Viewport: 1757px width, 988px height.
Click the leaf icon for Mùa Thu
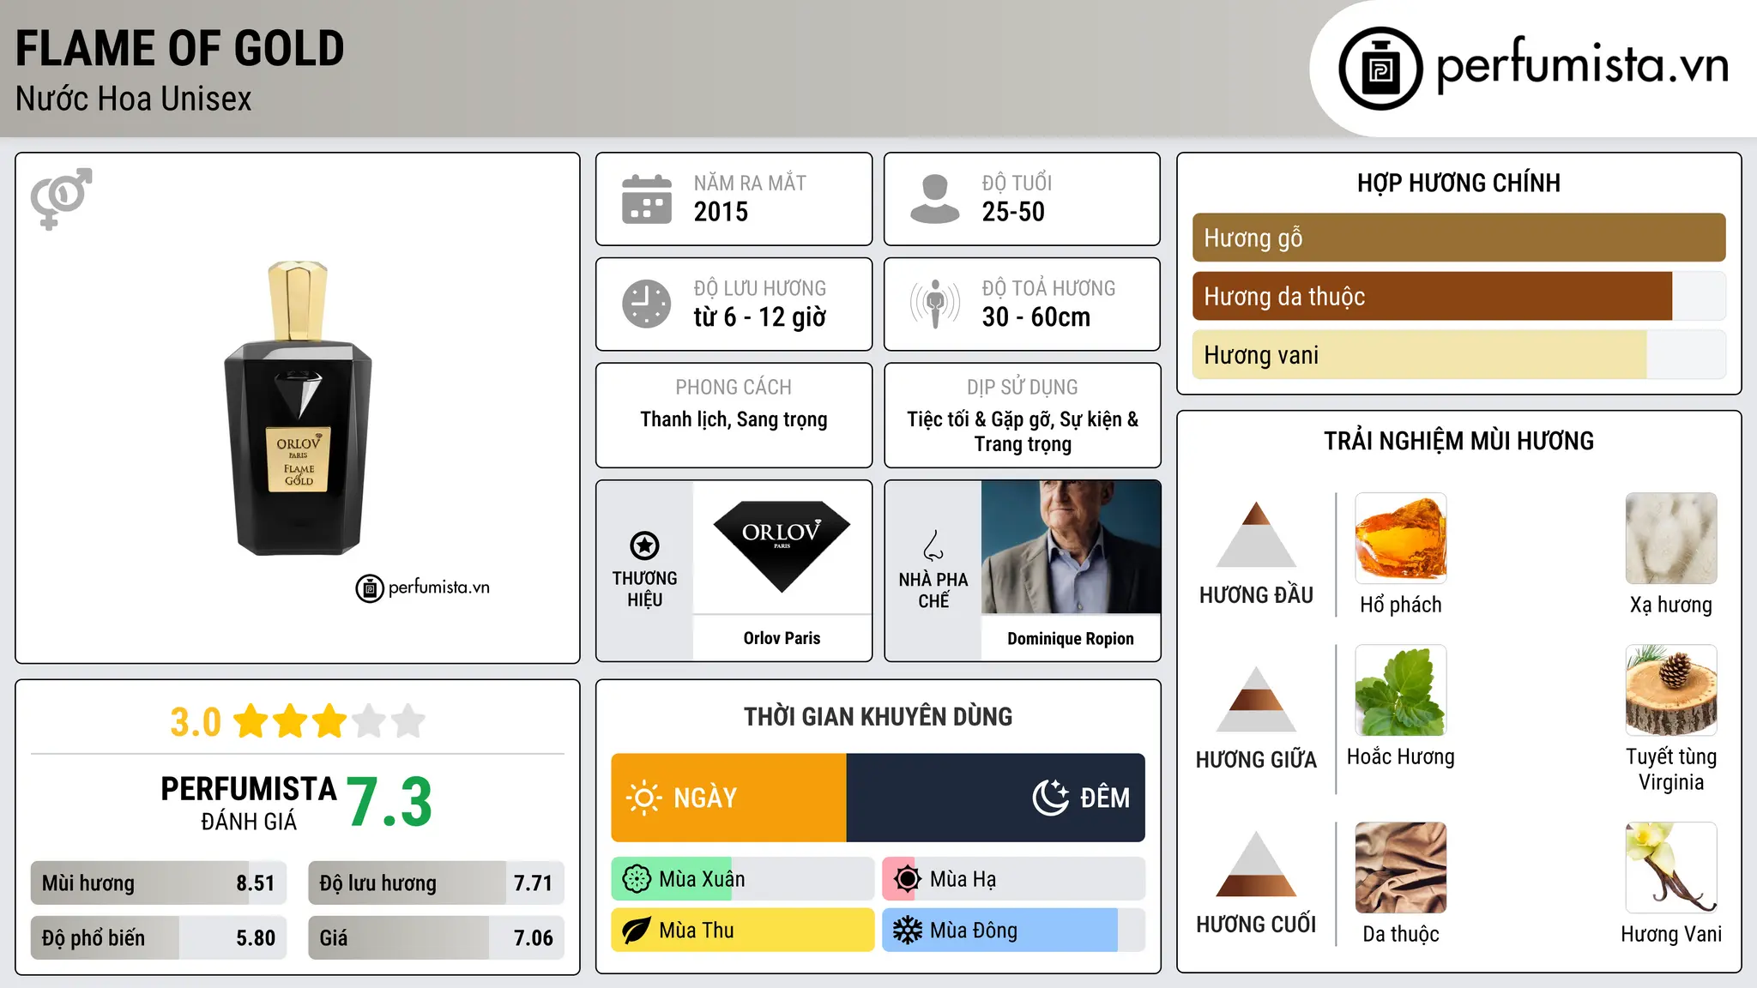637,931
